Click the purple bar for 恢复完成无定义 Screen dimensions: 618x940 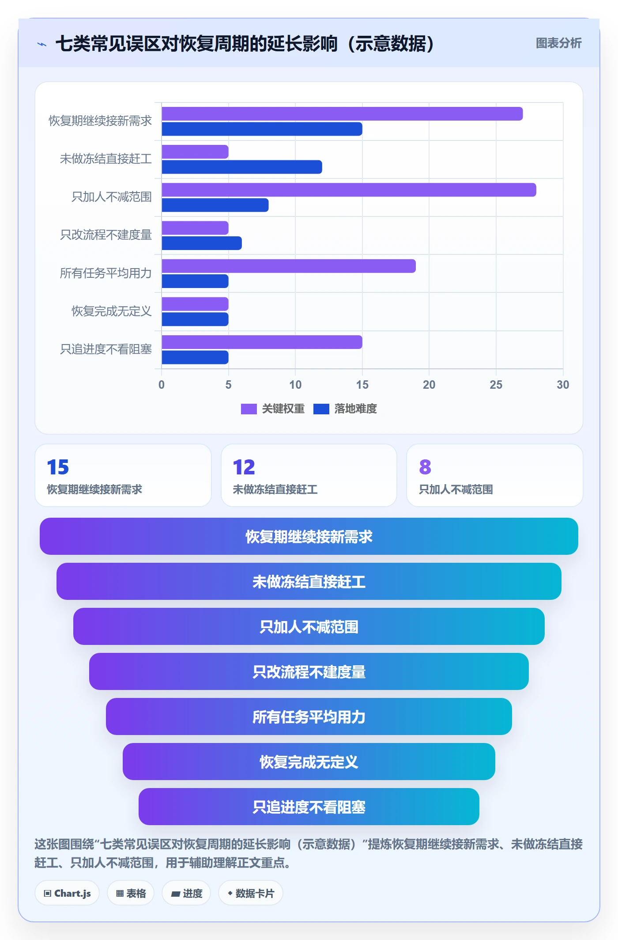coord(195,304)
